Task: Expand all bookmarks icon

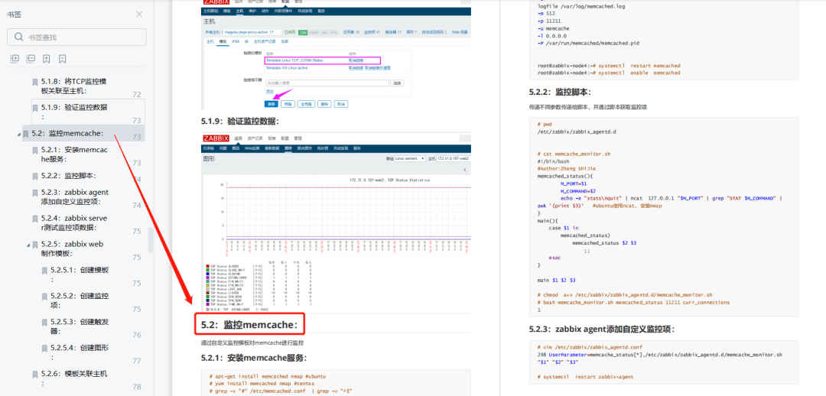Action: pos(15,59)
